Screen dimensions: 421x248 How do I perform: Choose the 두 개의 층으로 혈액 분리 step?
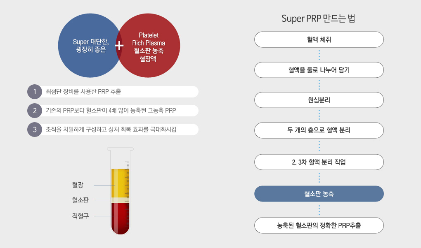coord(319,130)
